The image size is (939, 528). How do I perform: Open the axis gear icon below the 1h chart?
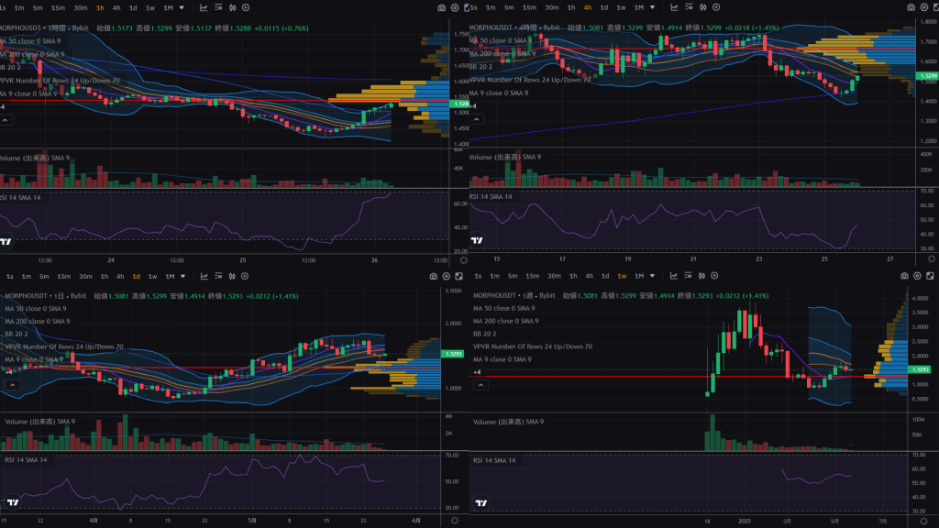(x=463, y=260)
